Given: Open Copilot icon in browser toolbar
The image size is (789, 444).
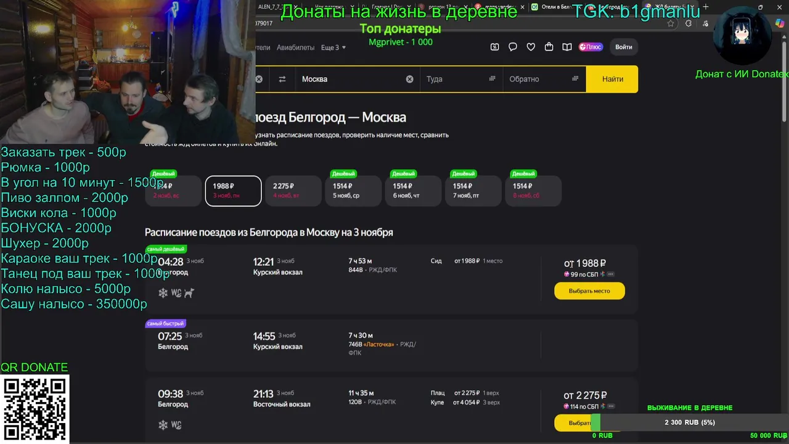Looking at the screenshot, I should (x=780, y=23).
